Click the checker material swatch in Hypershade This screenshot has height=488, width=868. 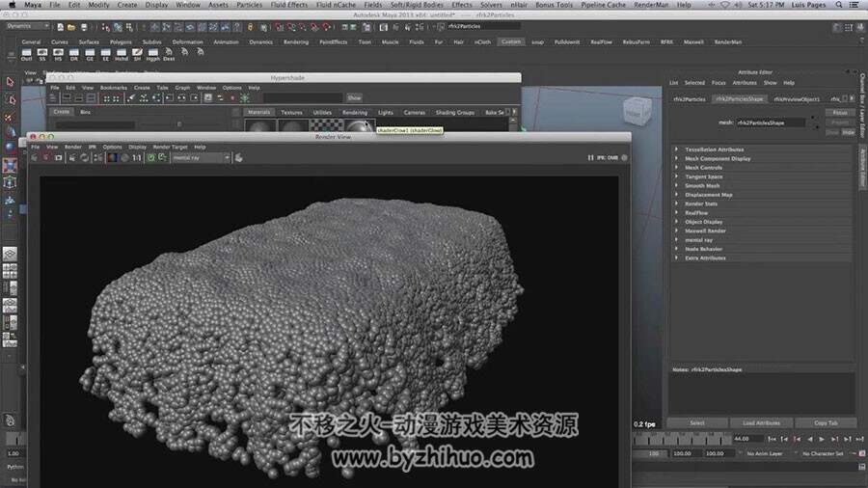coord(327,125)
